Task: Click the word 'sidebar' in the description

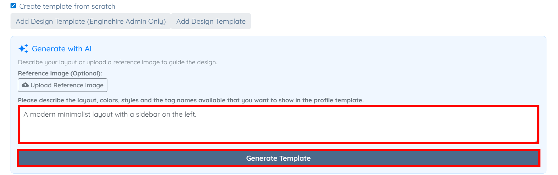Action: tap(148, 115)
